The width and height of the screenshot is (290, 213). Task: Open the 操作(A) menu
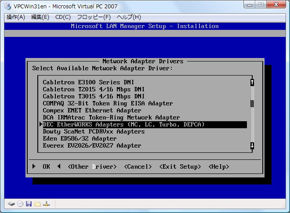tap(16, 17)
